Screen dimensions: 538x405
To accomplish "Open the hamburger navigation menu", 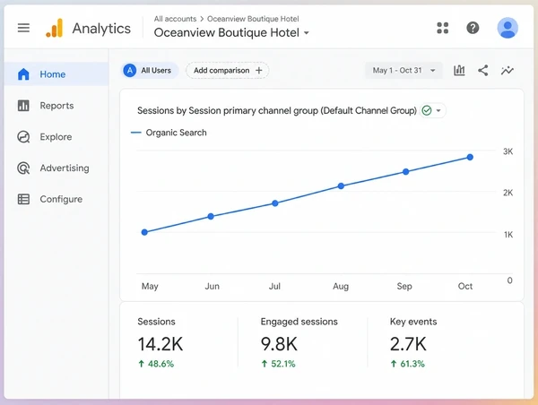I will (23, 28).
